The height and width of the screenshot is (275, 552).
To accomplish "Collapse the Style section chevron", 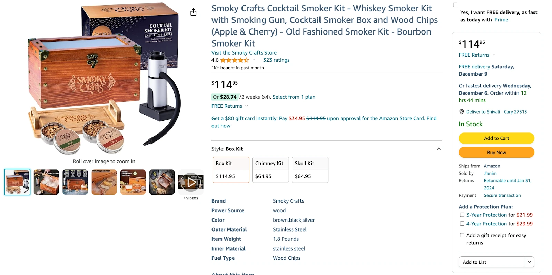I will pos(438,149).
